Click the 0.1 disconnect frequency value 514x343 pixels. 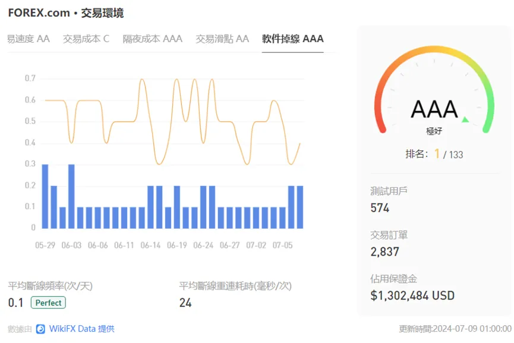click(15, 303)
